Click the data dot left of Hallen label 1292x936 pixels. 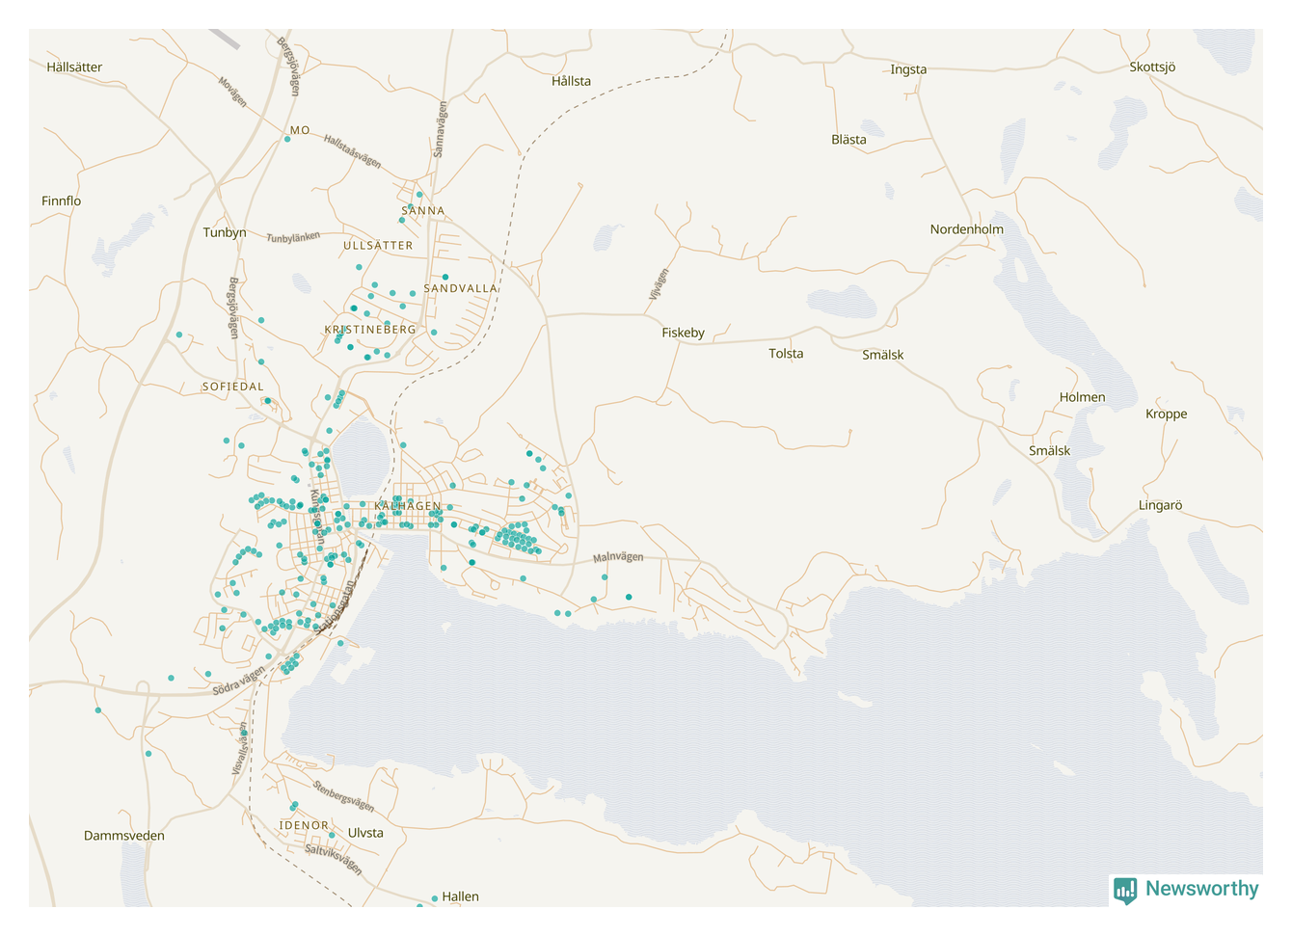coord(434,898)
